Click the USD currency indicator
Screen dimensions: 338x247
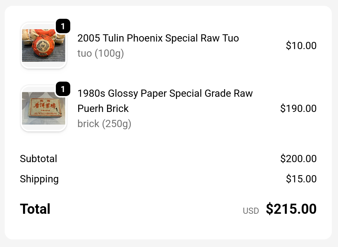(x=251, y=211)
